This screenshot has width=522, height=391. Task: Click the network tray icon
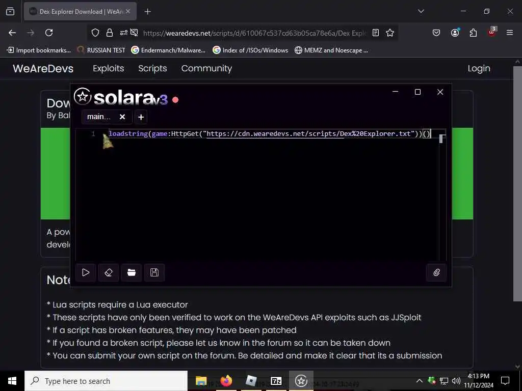(x=444, y=381)
